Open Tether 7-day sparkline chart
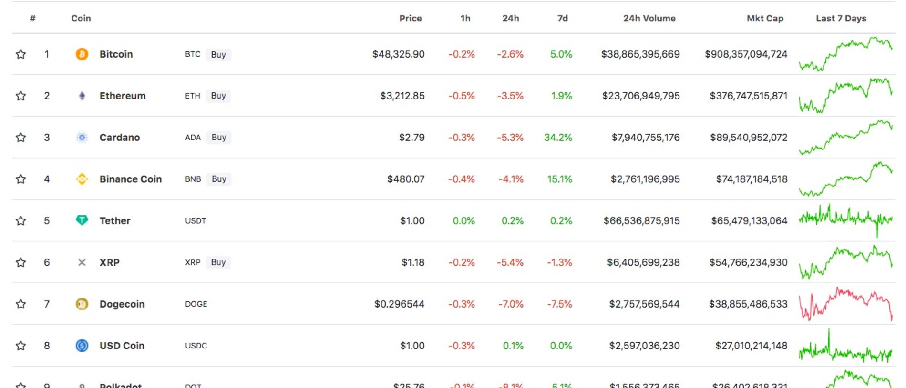Screen dimensions: 906x388 click(845, 220)
